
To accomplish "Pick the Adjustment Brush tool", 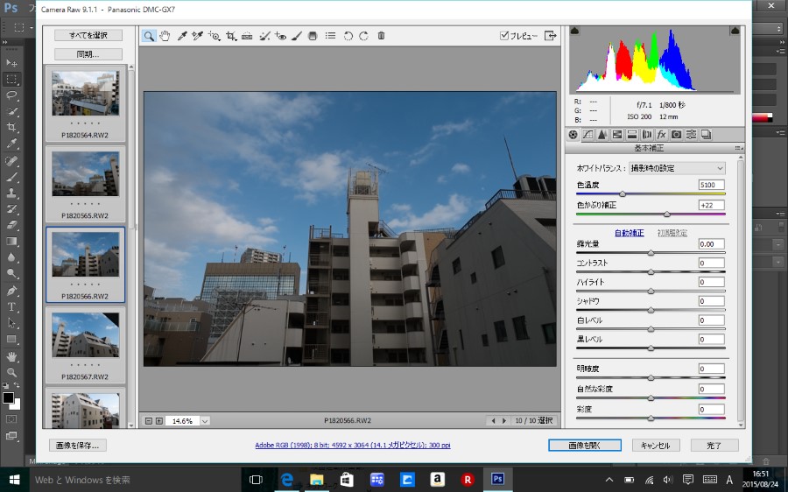I will tap(297, 36).
